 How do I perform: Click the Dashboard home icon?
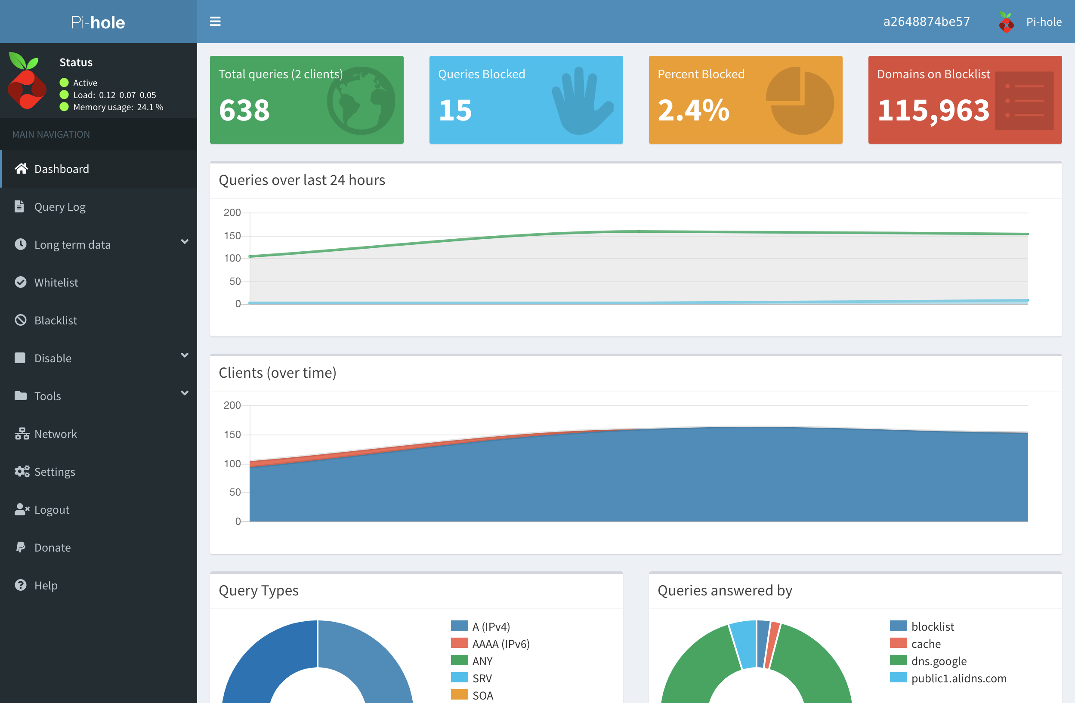21,169
